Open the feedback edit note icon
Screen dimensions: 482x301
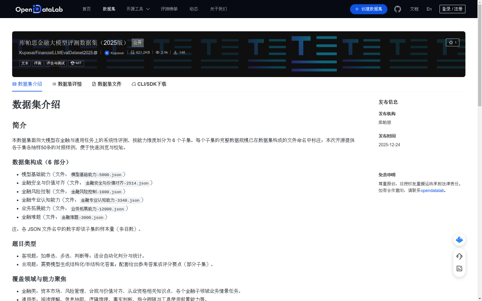(x=459, y=268)
